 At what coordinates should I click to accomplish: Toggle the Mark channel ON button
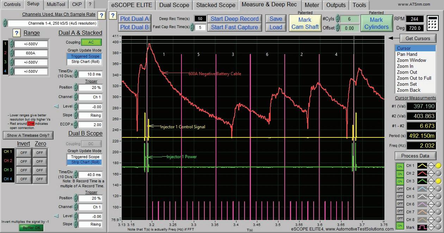coord(400,226)
